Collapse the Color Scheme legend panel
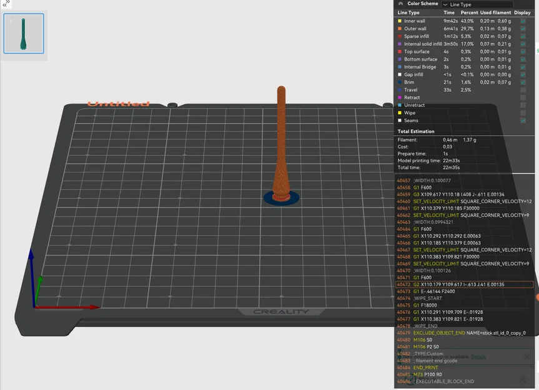Screen dimensions: 539x390 coord(400,4)
